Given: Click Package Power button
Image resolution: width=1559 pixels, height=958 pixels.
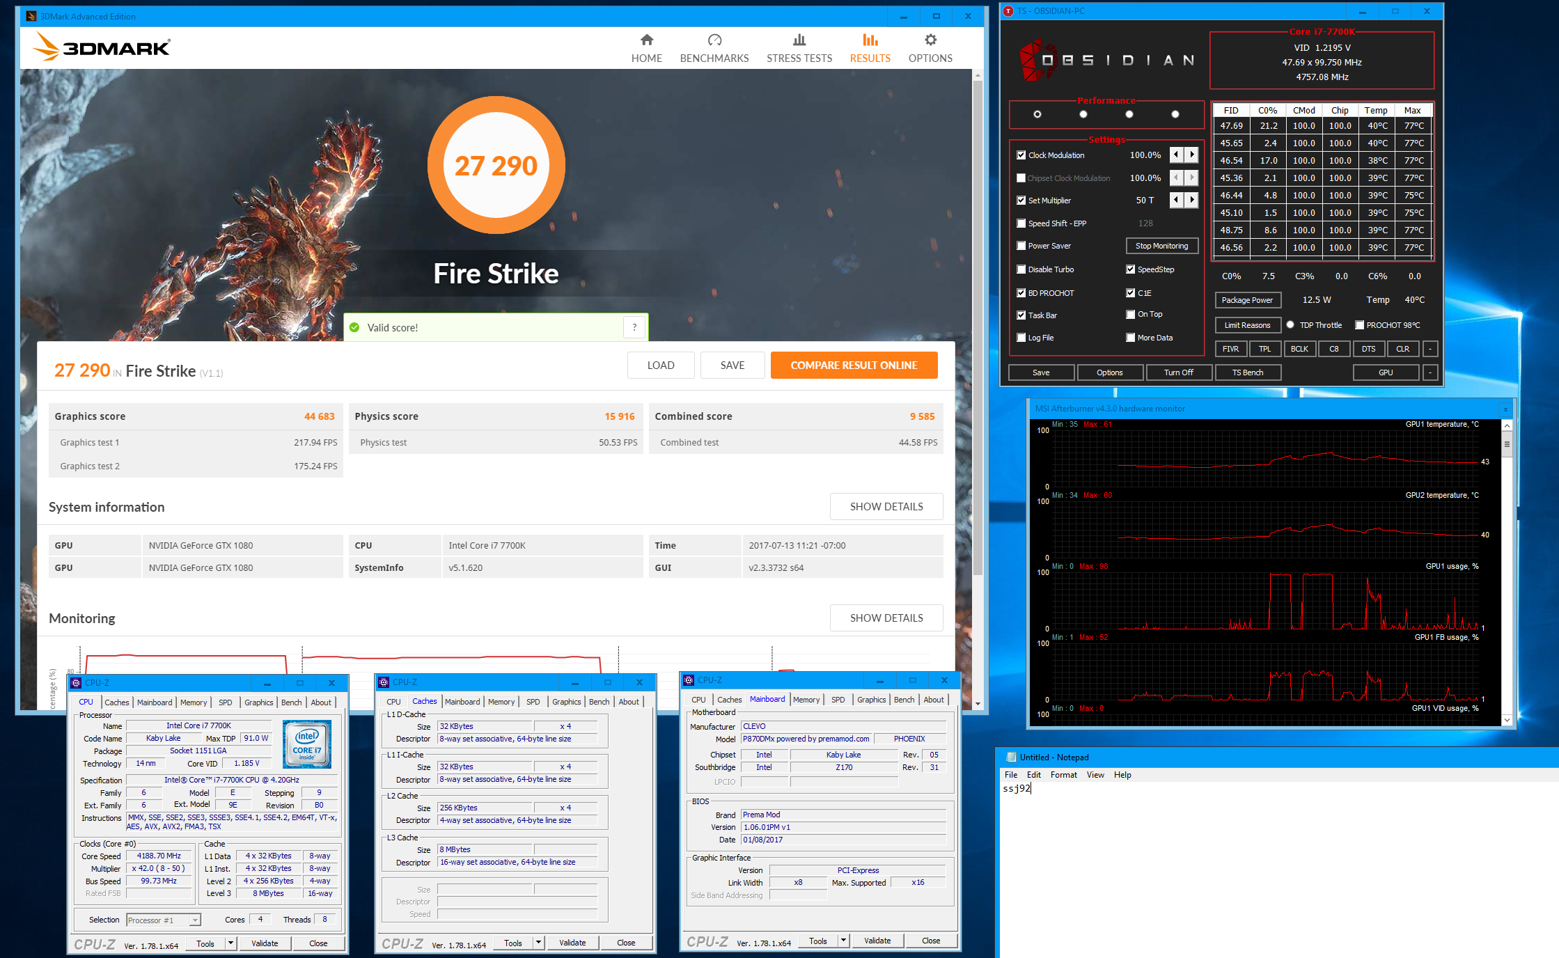Looking at the screenshot, I should pyautogui.click(x=1247, y=300).
